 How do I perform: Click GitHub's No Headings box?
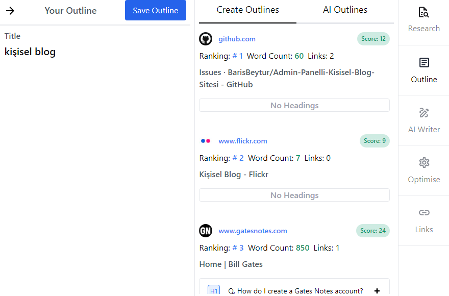point(294,105)
